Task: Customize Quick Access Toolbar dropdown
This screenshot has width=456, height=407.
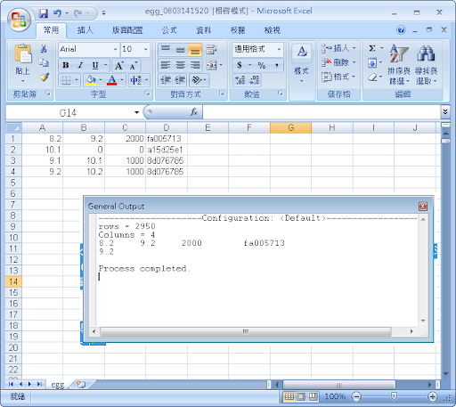Action: [x=103, y=12]
